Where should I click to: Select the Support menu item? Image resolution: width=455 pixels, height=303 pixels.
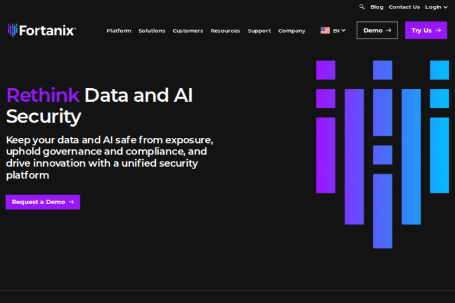[x=259, y=31]
